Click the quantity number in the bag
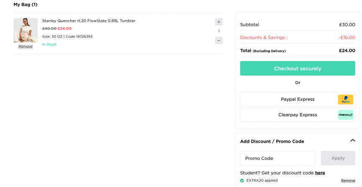Image resolution: width=362 pixels, height=187 pixels. (x=218, y=31)
